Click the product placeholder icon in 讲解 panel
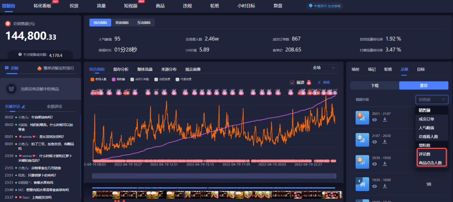Screen dimensions: 453x202 [x=12, y=89]
